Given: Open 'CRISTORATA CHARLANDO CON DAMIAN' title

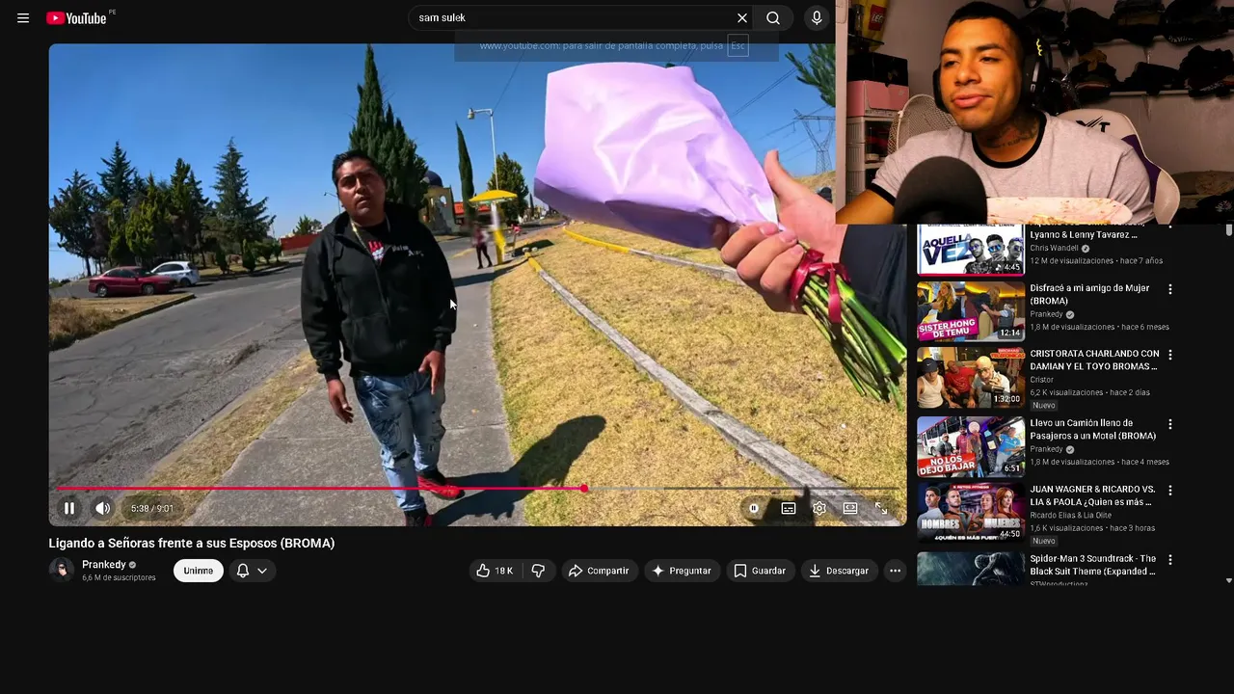Looking at the screenshot, I should point(1094,360).
